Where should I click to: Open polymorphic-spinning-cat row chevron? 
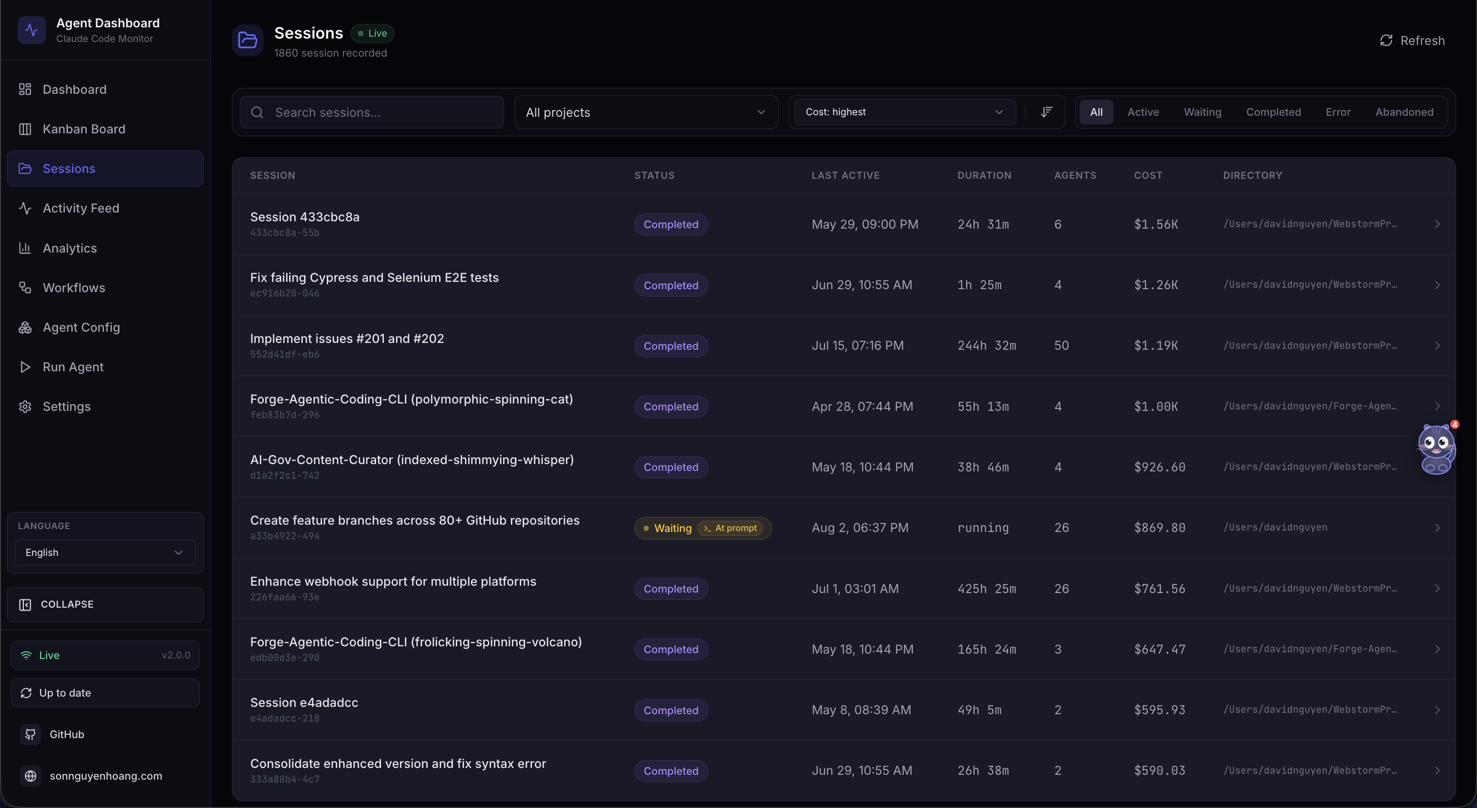click(1437, 406)
